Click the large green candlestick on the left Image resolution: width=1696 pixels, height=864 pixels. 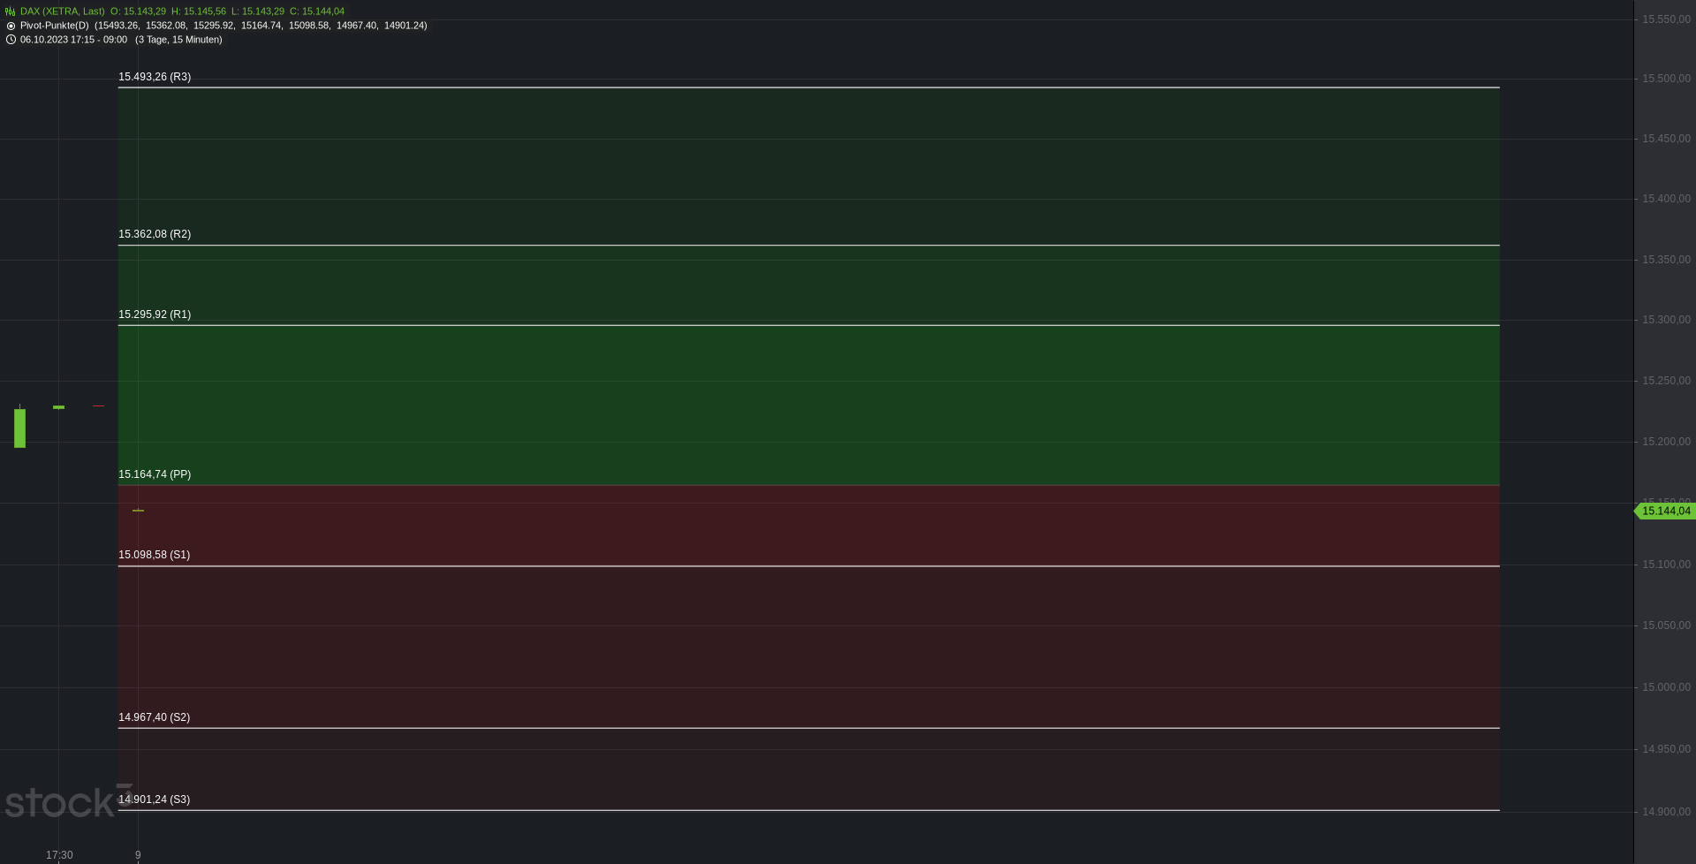(x=19, y=428)
